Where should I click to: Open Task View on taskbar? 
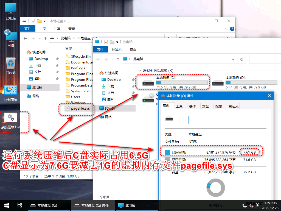click(x=19, y=206)
